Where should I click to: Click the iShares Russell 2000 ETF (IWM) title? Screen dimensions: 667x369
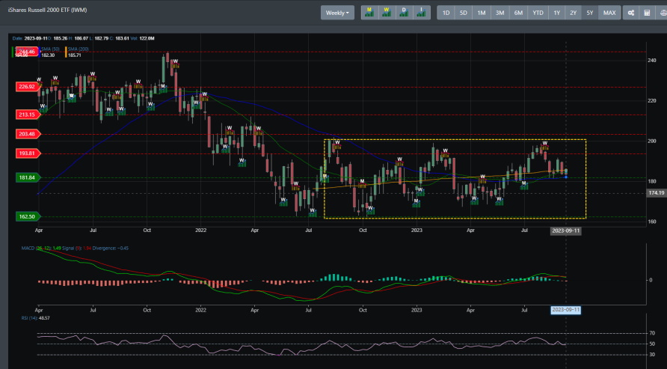click(x=47, y=10)
